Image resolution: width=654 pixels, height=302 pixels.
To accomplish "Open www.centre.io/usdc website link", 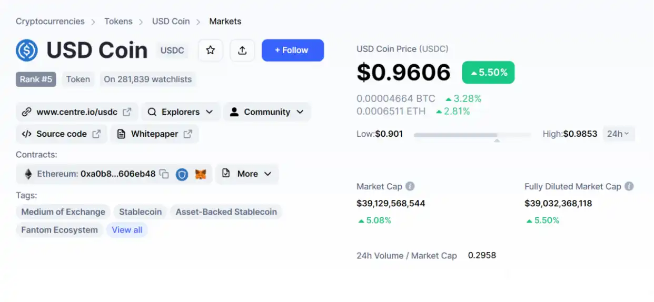I will (77, 112).
